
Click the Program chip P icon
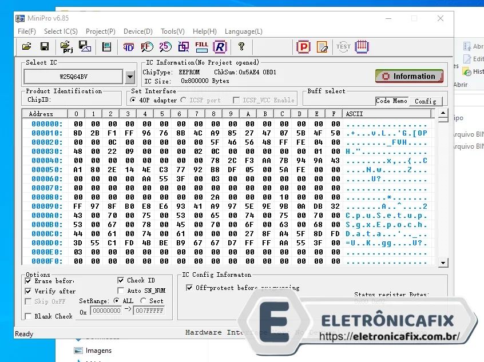[x=303, y=47]
